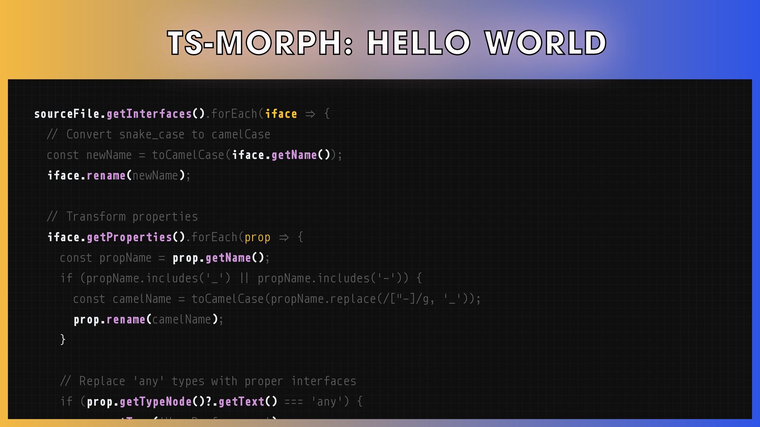Click the 'any' string literal in condition
Screen dimensions: 760x427
pyautogui.click(x=327, y=402)
